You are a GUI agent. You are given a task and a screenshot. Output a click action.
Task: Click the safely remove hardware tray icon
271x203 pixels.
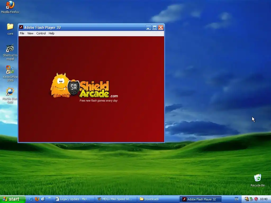pyautogui.click(x=251, y=199)
